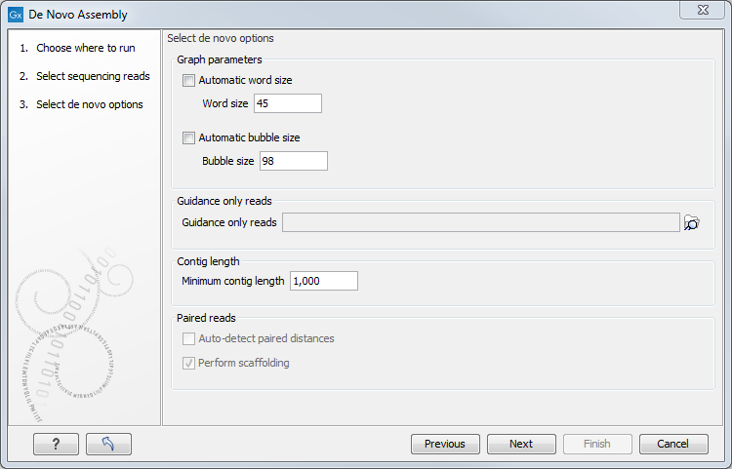Select the 'Select de novo options' step
The width and height of the screenshot is (732, 469).
coord(89,104)
